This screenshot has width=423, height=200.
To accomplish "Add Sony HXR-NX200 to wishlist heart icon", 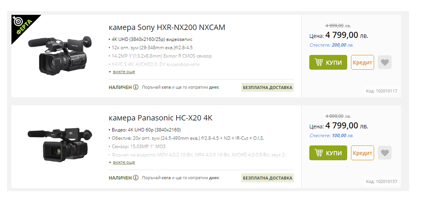I will click(x=385, y=62).
